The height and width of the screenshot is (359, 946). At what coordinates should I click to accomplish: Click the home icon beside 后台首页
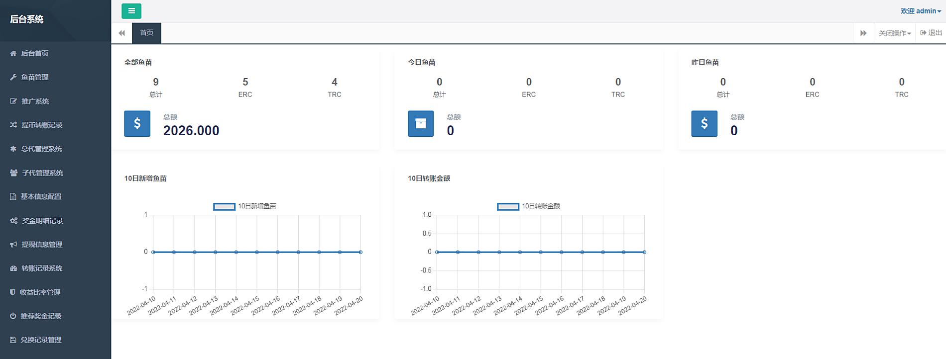point(13,53)
